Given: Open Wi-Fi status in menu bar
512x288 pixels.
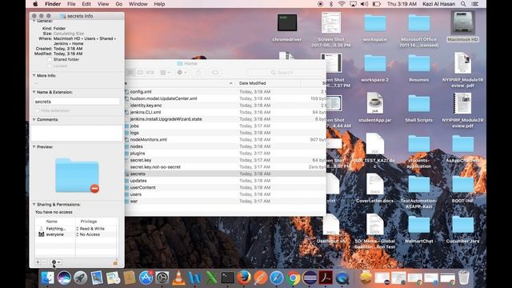Looking at the screenshot, I should 342,4.
